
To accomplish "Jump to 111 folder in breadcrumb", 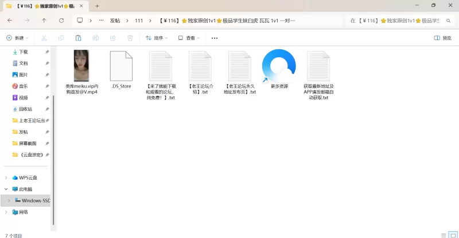I will [139, 21].
